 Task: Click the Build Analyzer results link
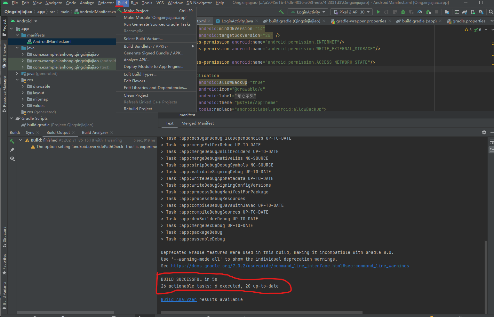coord(179,300)
